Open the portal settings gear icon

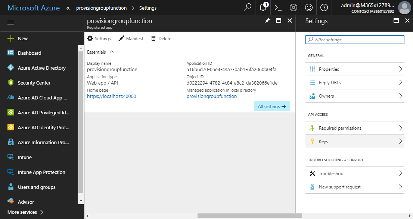click(294, 7)
